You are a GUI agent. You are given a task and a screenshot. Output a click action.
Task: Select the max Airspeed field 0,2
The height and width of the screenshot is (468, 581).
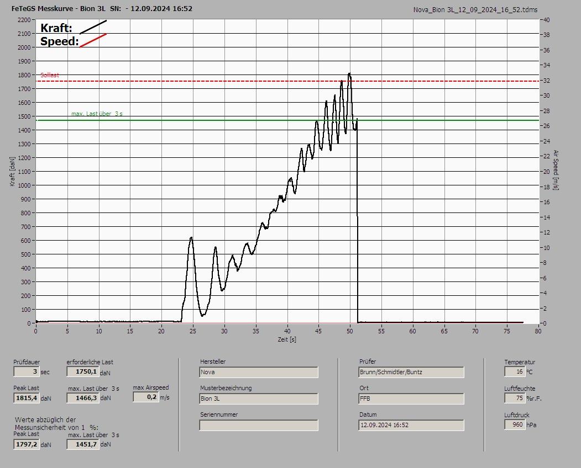(146, 397)
